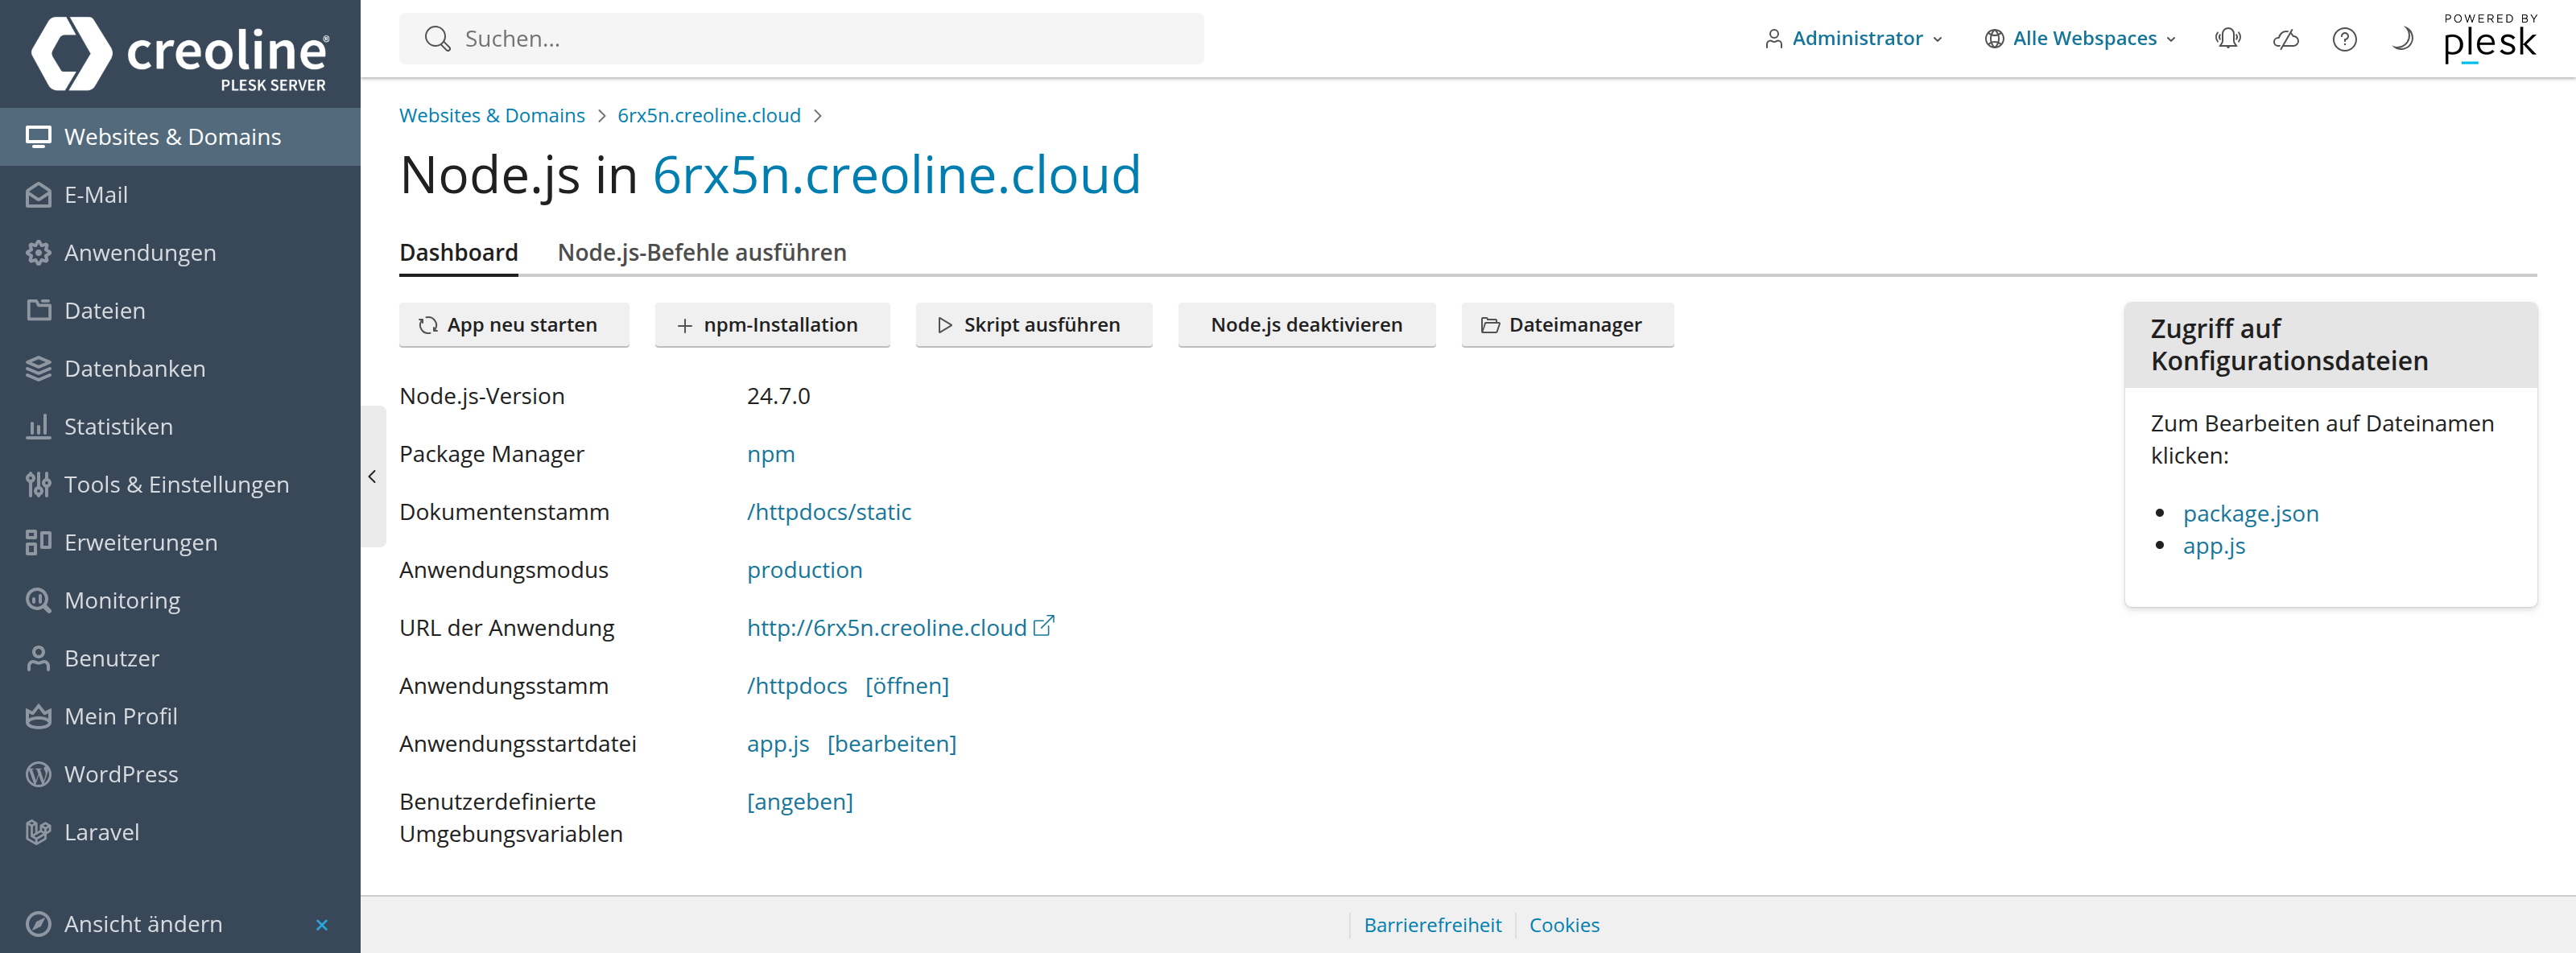Click the Tools & Einstellungen sliders icon
2576x953 pixels.
tap(38, 485)
